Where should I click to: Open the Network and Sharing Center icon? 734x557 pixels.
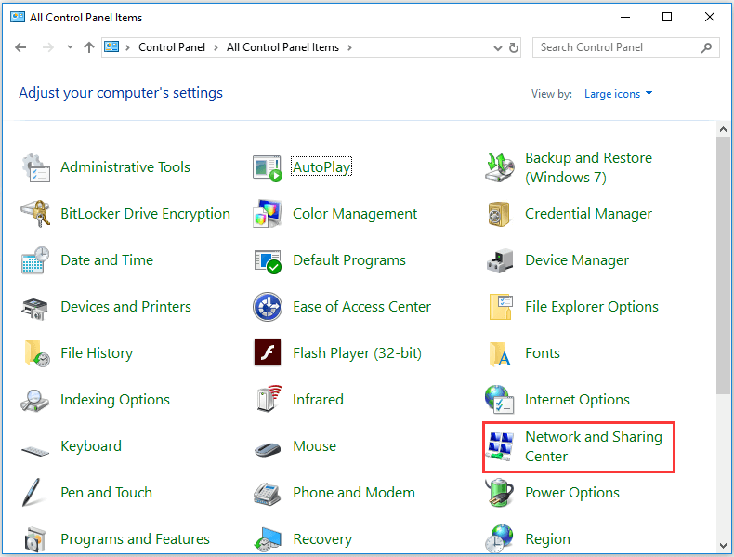(500, 447)
